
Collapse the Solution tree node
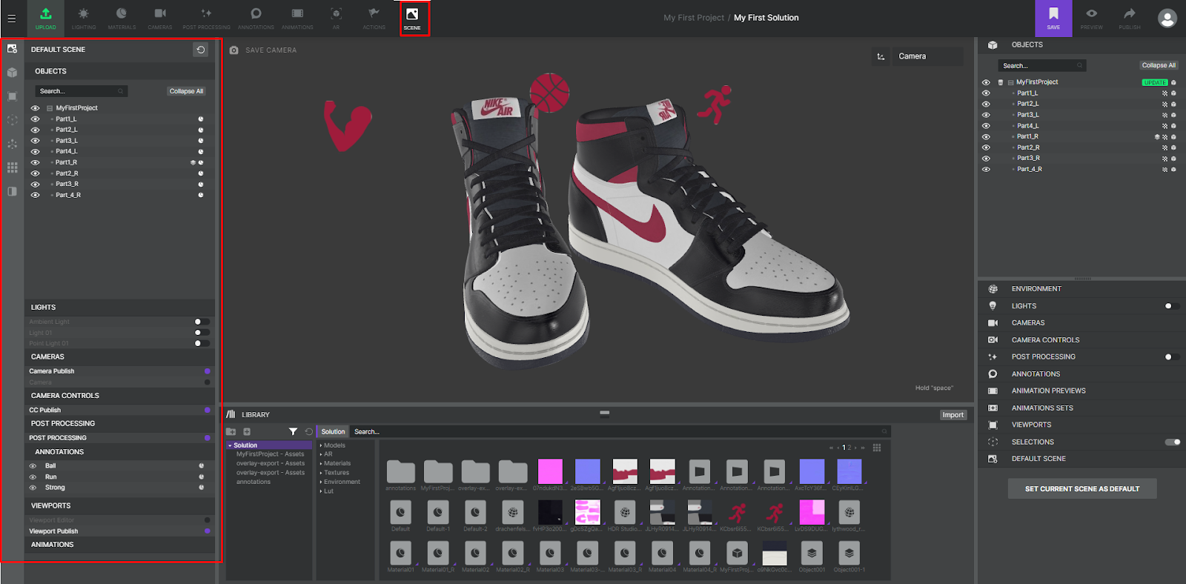pos(230,445)
